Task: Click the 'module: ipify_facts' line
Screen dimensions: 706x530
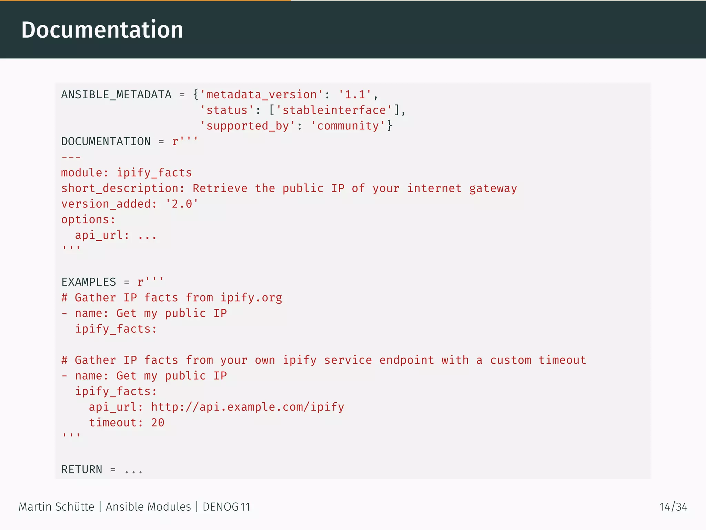Action: coord(127,173)
